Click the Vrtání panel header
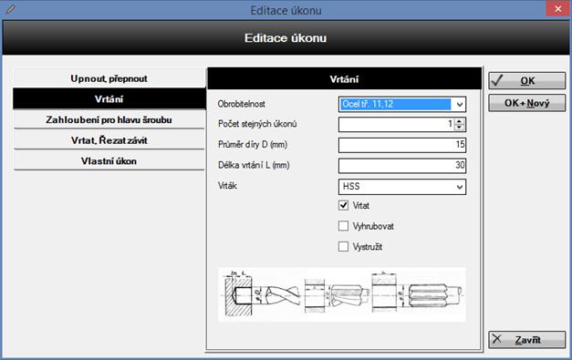 point(344,78)
